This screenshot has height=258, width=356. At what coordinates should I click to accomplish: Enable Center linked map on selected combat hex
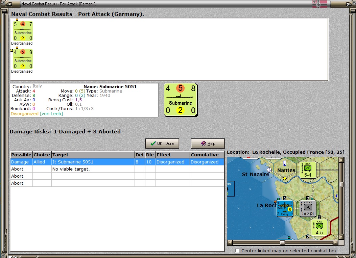tap(237, 251)
